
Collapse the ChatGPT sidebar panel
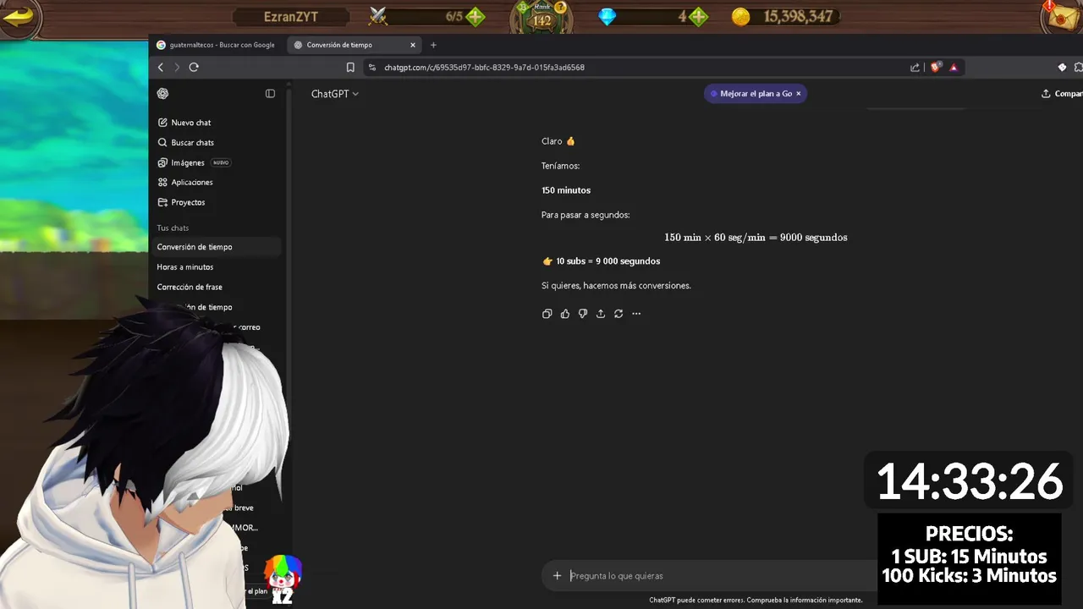click(x=270, y=94)
